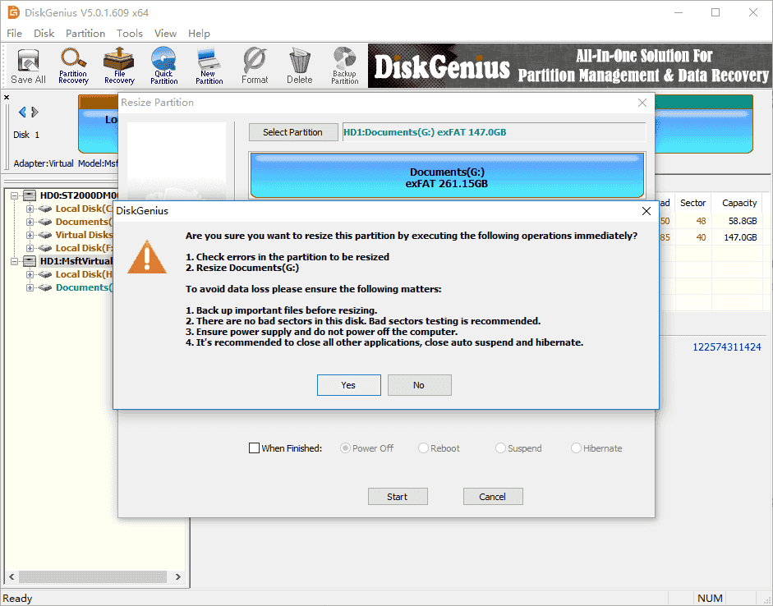Expand the HD0 Documents tree node
Image resolution: width=773 pixels, height=606 pixels.
pyautogui.click(x=30, y=223)
